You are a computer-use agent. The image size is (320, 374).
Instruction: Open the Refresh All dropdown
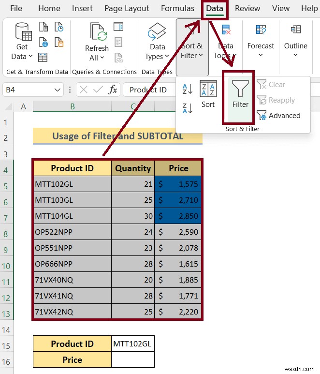97,58
